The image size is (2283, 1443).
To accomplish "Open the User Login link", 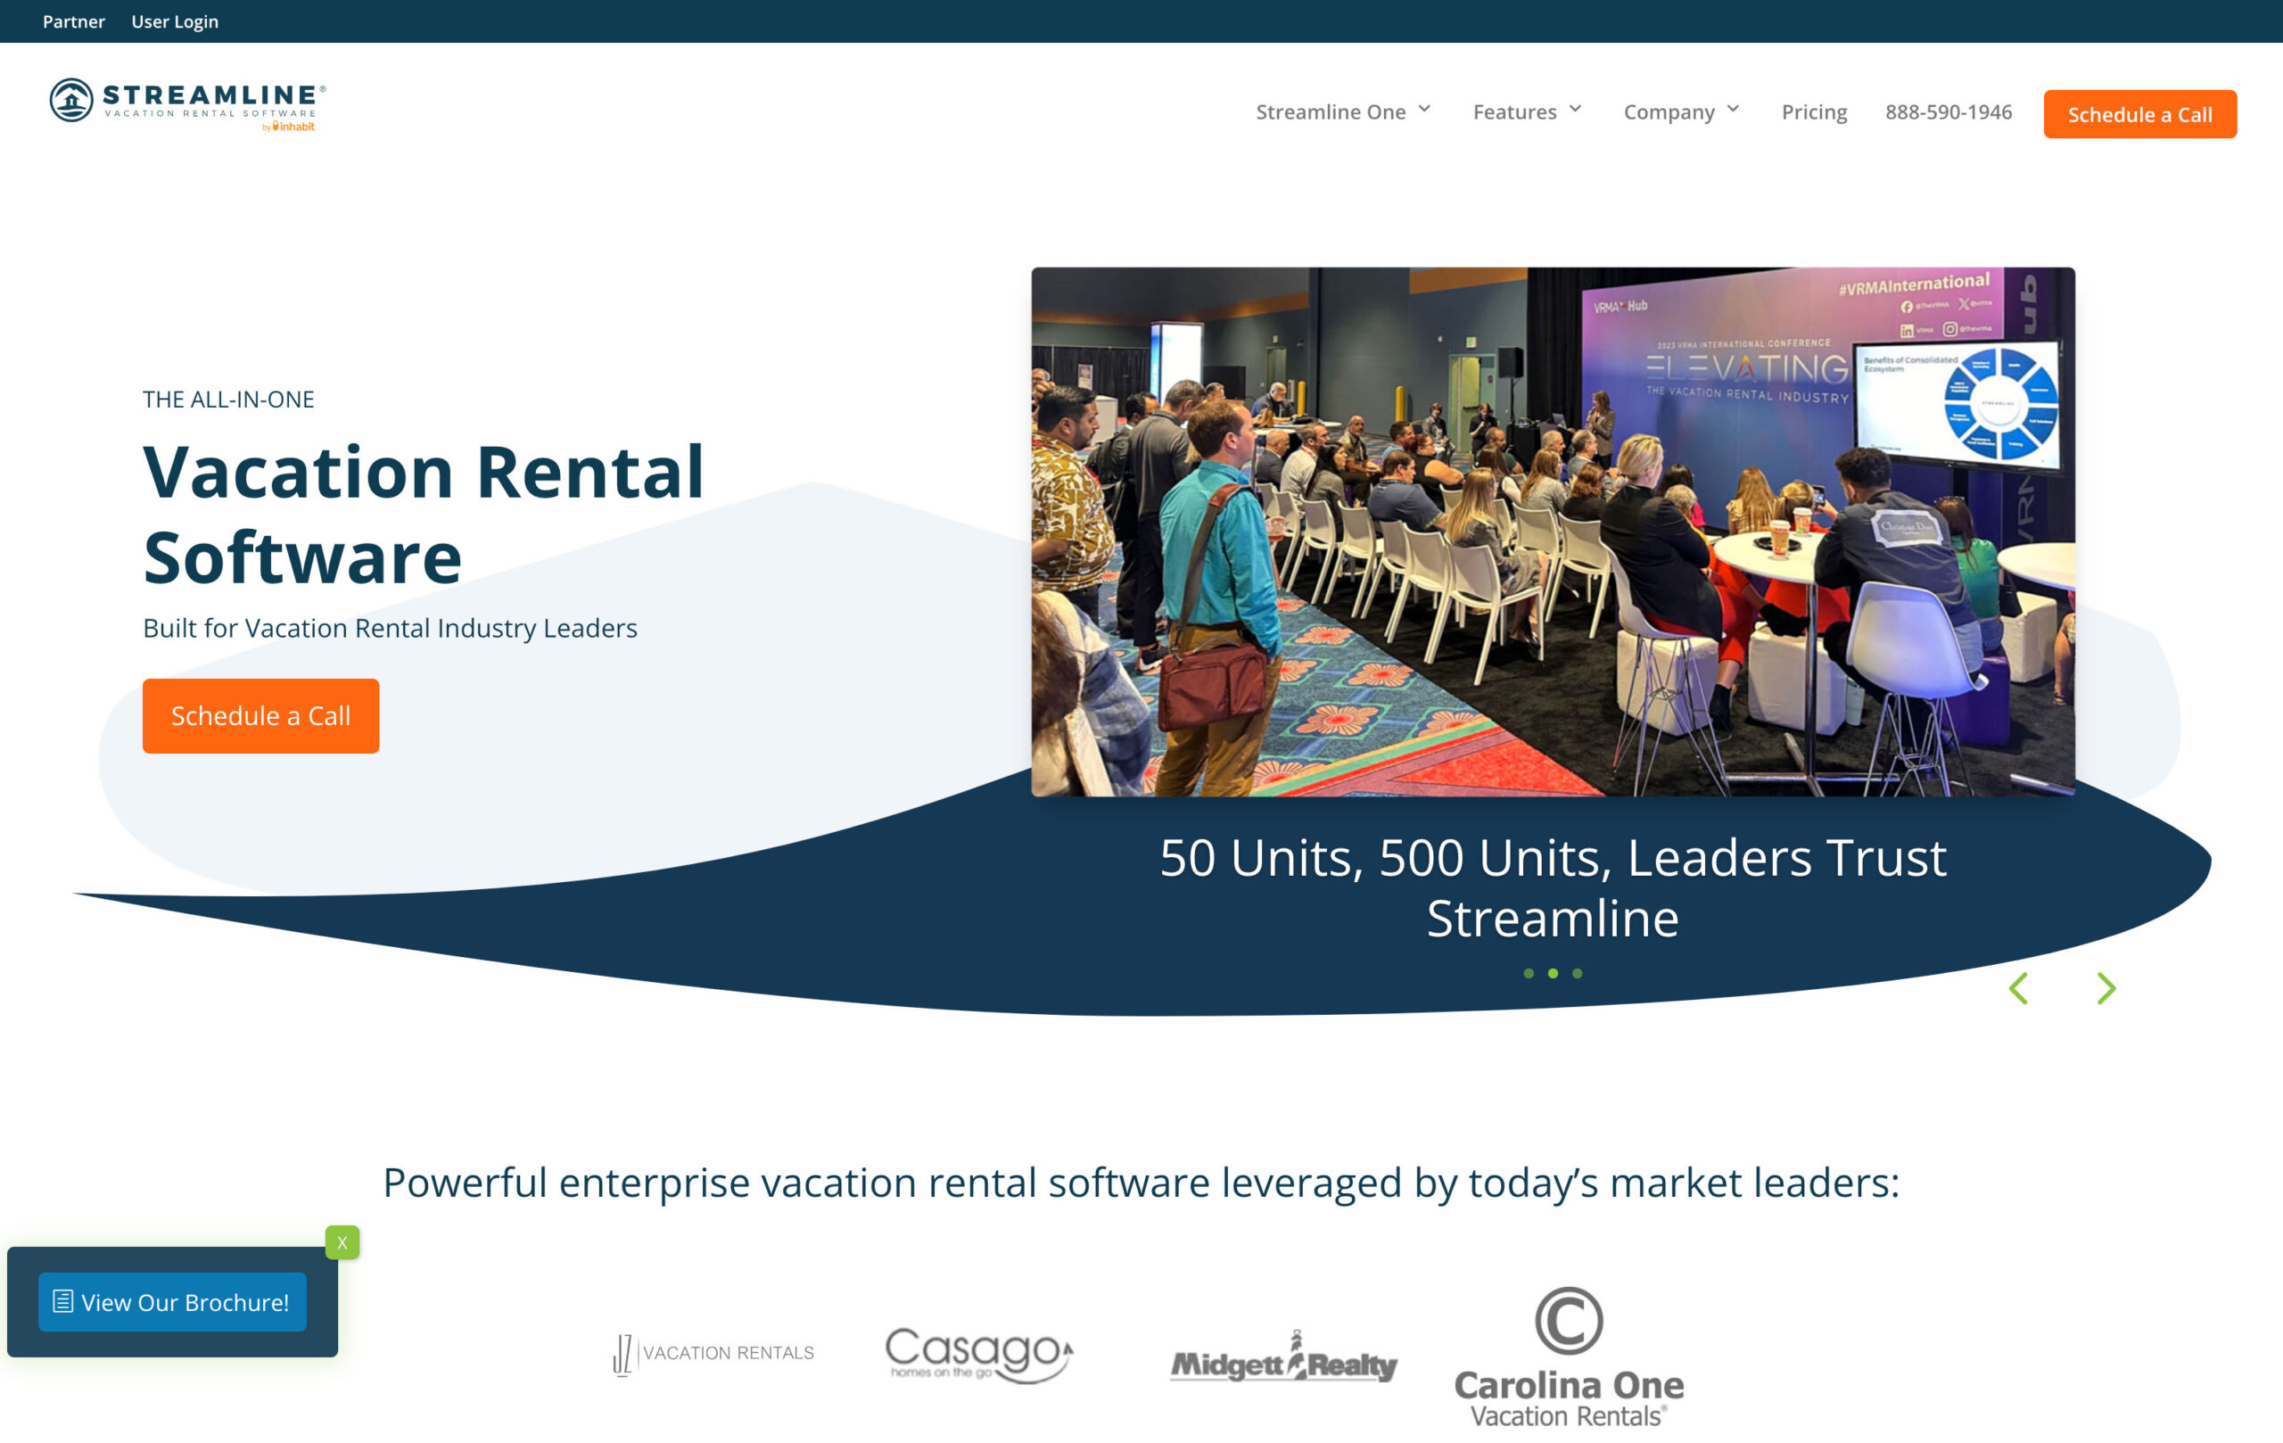I will click(x=175, y=21).
